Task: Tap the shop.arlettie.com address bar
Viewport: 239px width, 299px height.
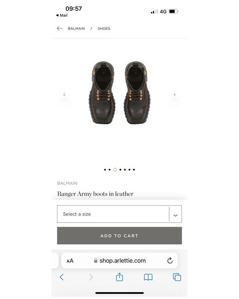Action: pos(120,261)
